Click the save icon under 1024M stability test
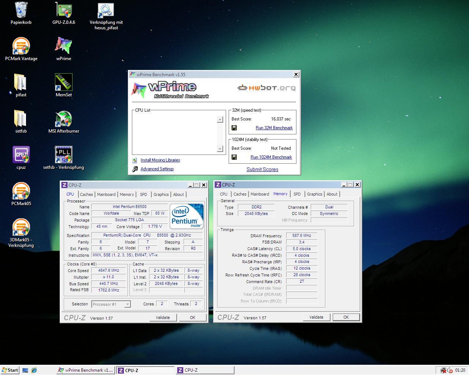 coord(234,157)
